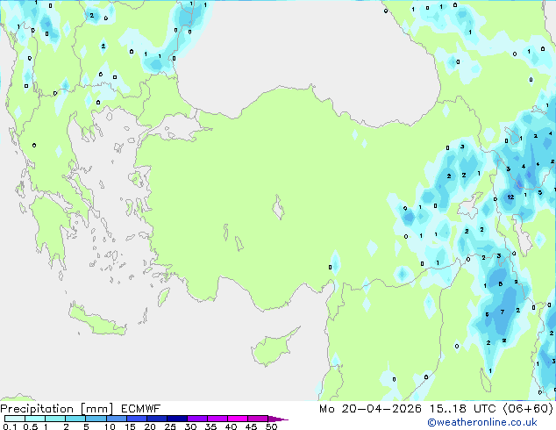This screenshot has height=430, width=556.
Task: Click the 40–45 mm magenta legend box
Action: pos(238,419)
